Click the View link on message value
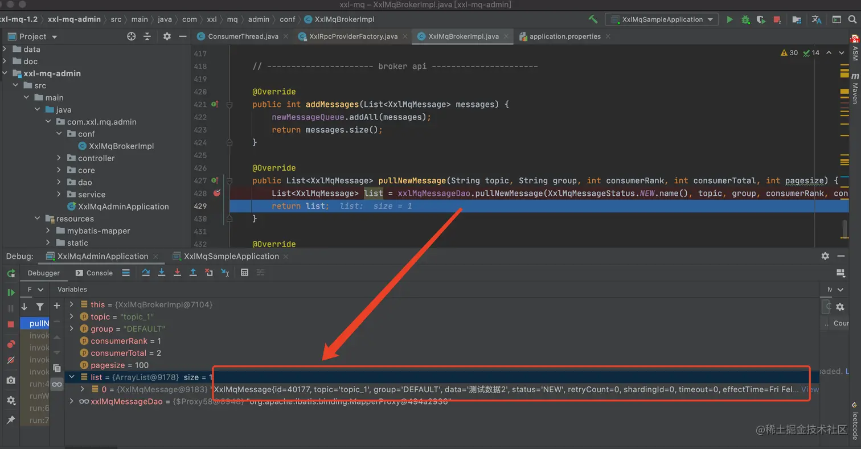 (x=810, y=389)
